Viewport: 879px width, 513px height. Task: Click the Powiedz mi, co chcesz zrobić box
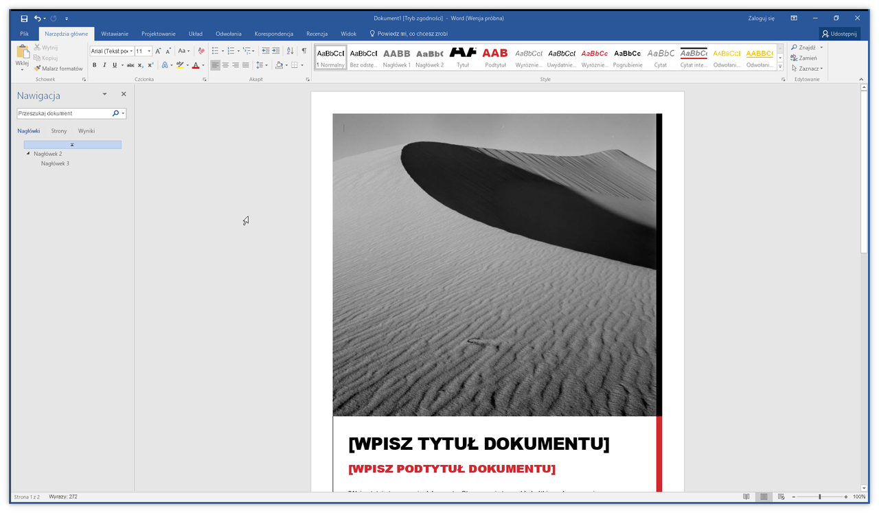[x=408, y=34]
